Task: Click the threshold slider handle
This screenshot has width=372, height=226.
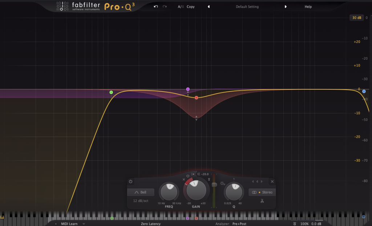Action: [x=214, y=185]
